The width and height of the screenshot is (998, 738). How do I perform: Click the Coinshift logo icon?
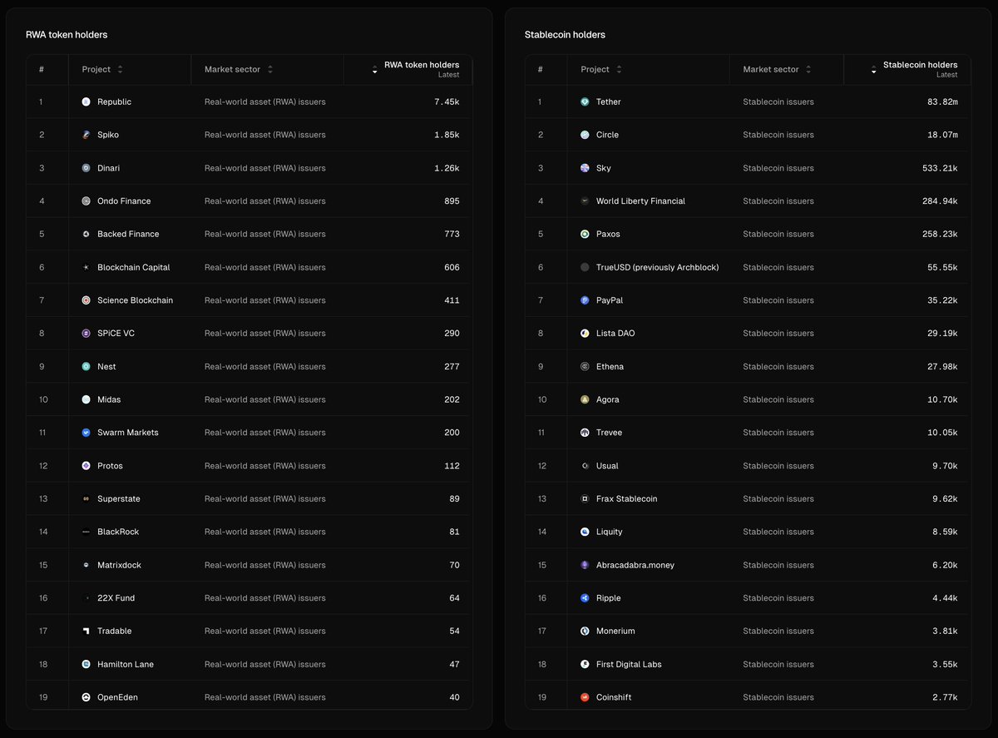click(585, 697)
